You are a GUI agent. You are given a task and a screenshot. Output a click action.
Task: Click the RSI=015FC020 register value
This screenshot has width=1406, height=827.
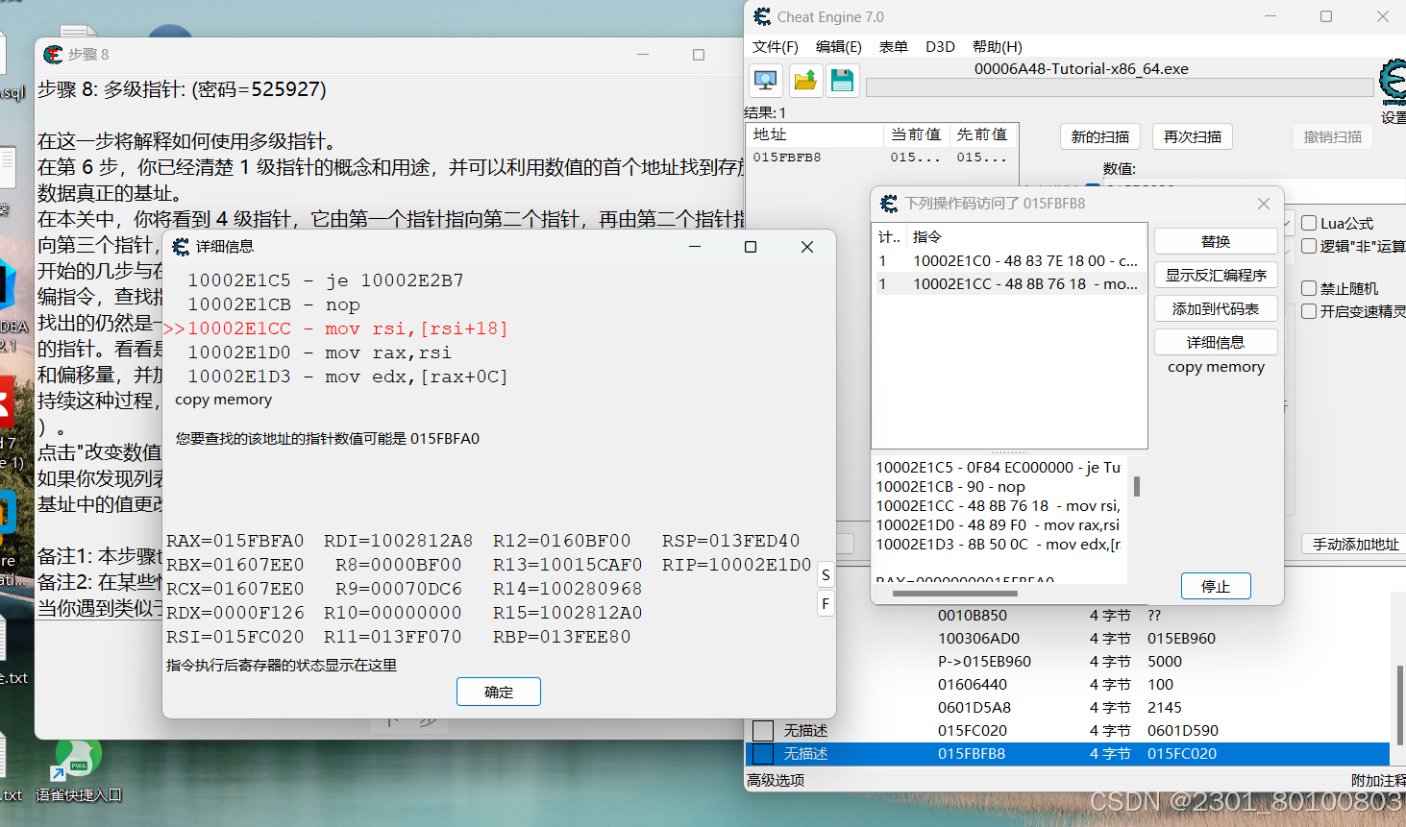point(235,637)
